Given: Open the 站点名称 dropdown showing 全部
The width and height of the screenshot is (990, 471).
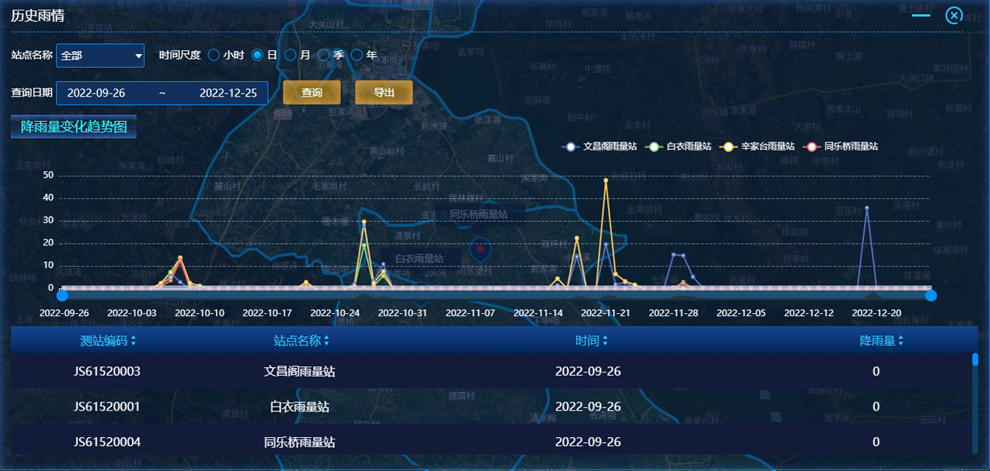Looking at the screenshot, I should coord(100,55).
